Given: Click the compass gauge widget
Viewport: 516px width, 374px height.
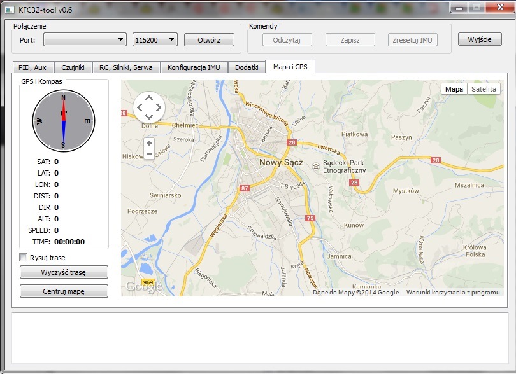Looking at the screenshot, I should pyautogui.click(x=63, y=120).
